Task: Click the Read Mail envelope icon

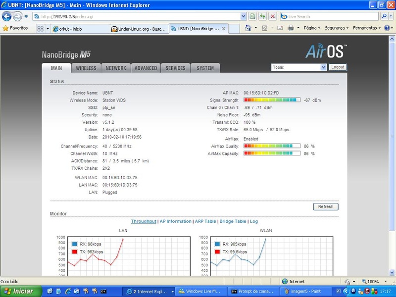Action: coord(280,28)
